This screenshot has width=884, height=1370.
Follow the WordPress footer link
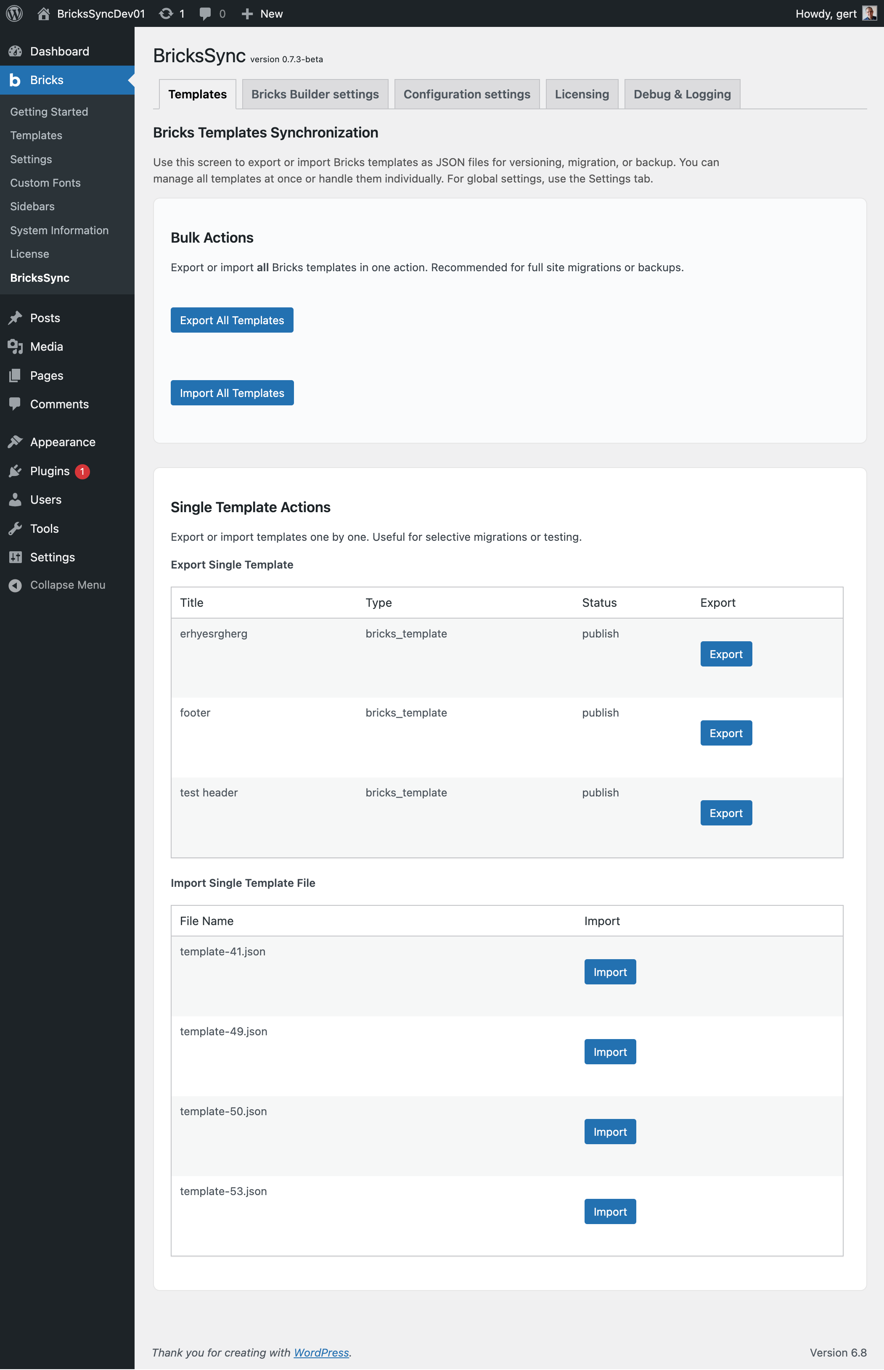pos(321,1353)
